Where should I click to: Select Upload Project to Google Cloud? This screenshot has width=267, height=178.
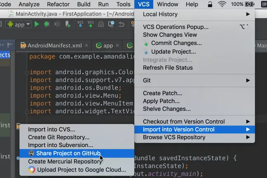click(77, 170)
